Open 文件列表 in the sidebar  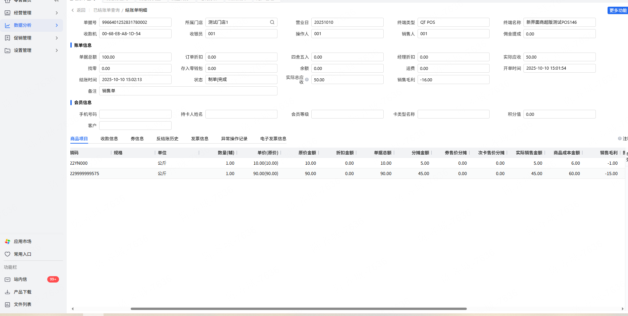pos(22,305)
